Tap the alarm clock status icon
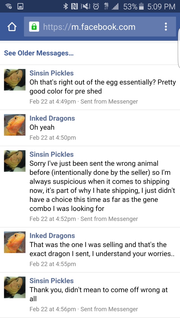The width and height of the screenshot is (180, 321). 96,7
